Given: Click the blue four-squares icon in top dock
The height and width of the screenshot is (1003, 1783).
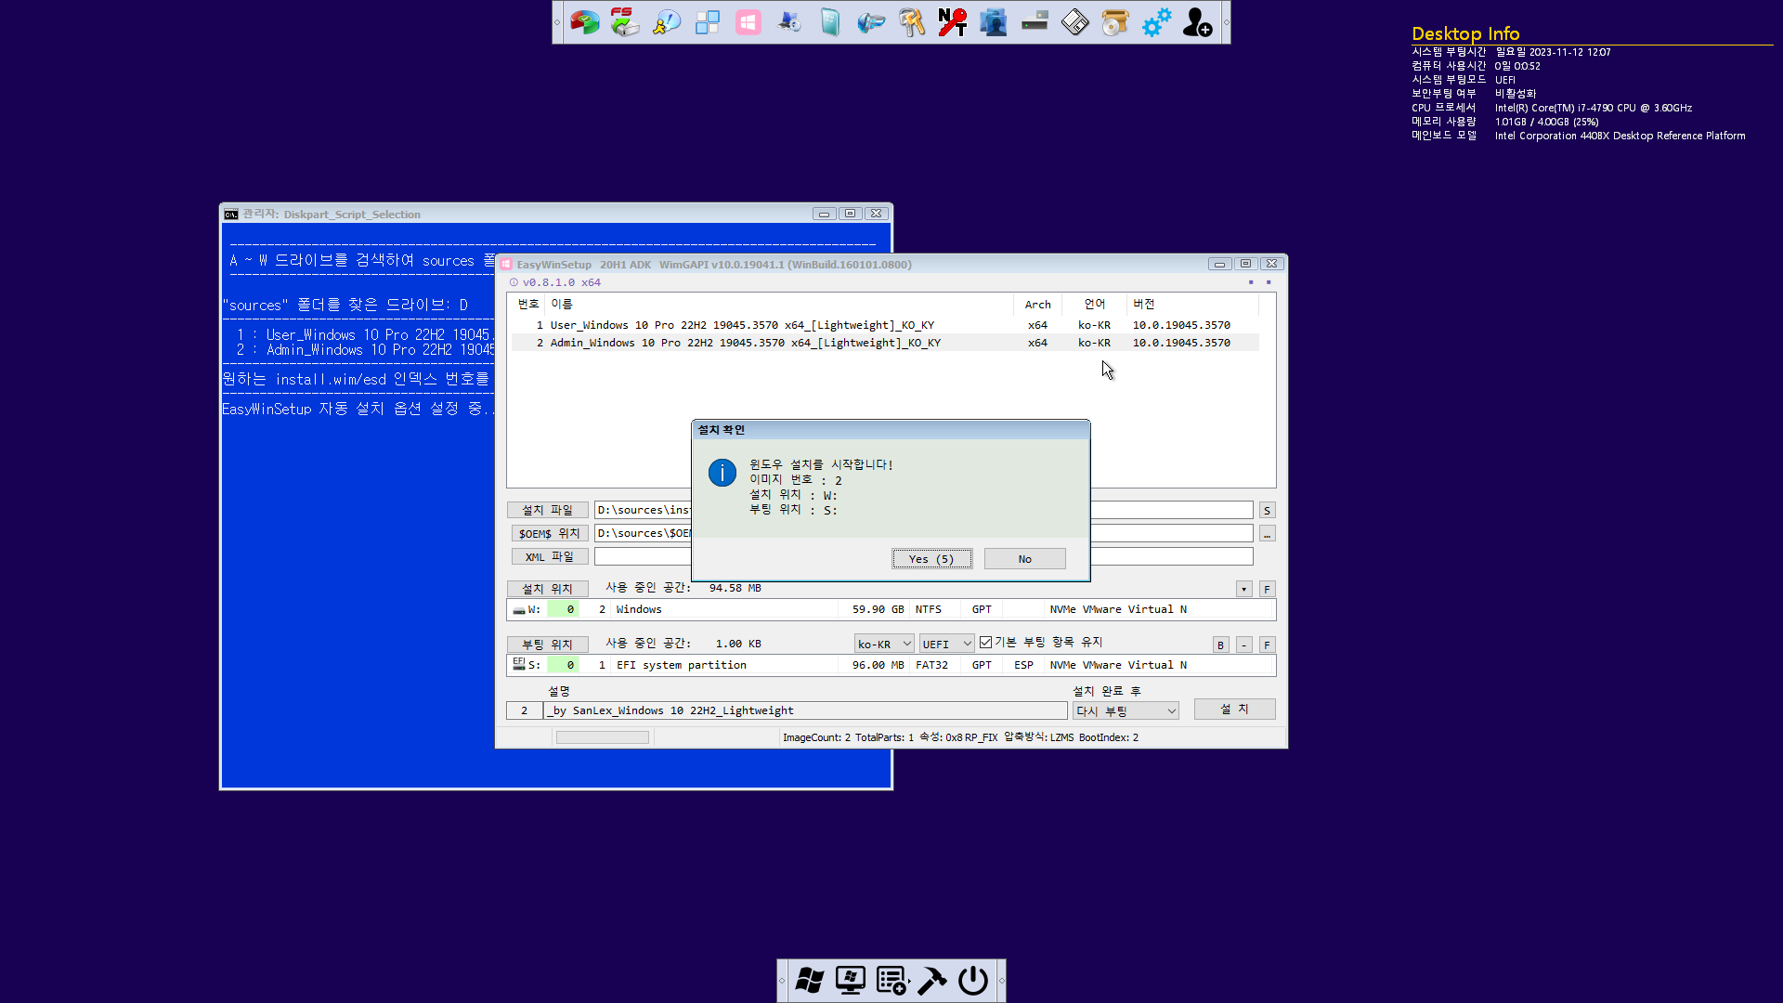Looking at the screenshot, I should pyautogui.click(x=707, y=22).
